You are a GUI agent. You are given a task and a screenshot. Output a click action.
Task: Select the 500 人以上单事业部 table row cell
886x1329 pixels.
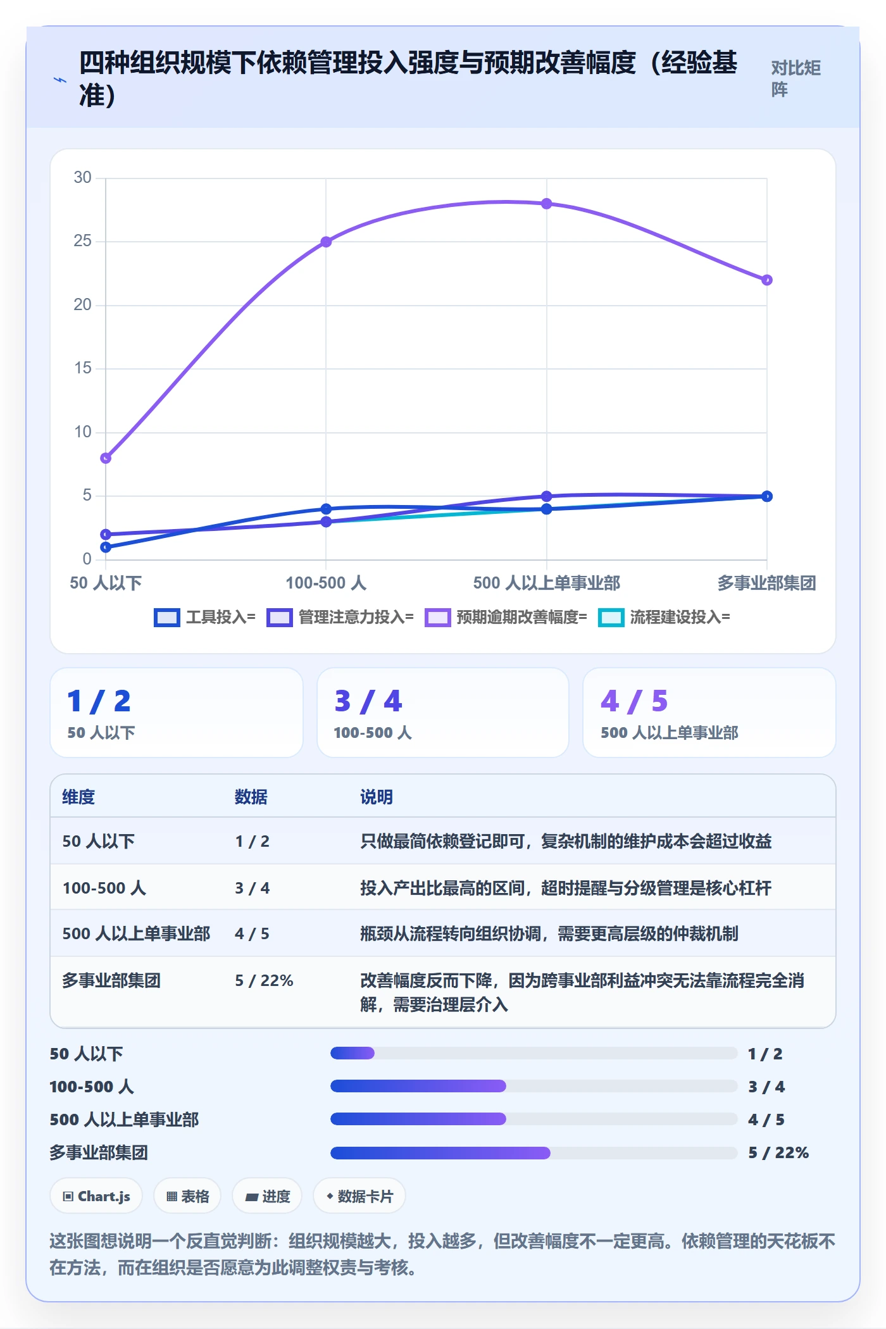[x=136, y=933]
